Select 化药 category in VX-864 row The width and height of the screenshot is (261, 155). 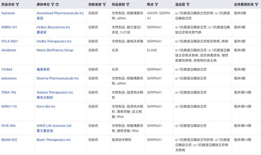[115, 70]
